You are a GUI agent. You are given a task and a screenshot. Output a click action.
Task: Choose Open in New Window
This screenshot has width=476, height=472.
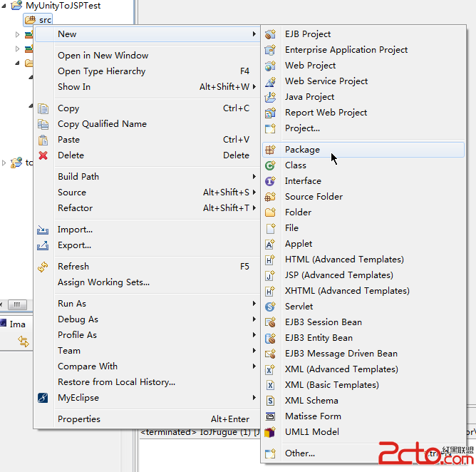(x=148, y=56)
